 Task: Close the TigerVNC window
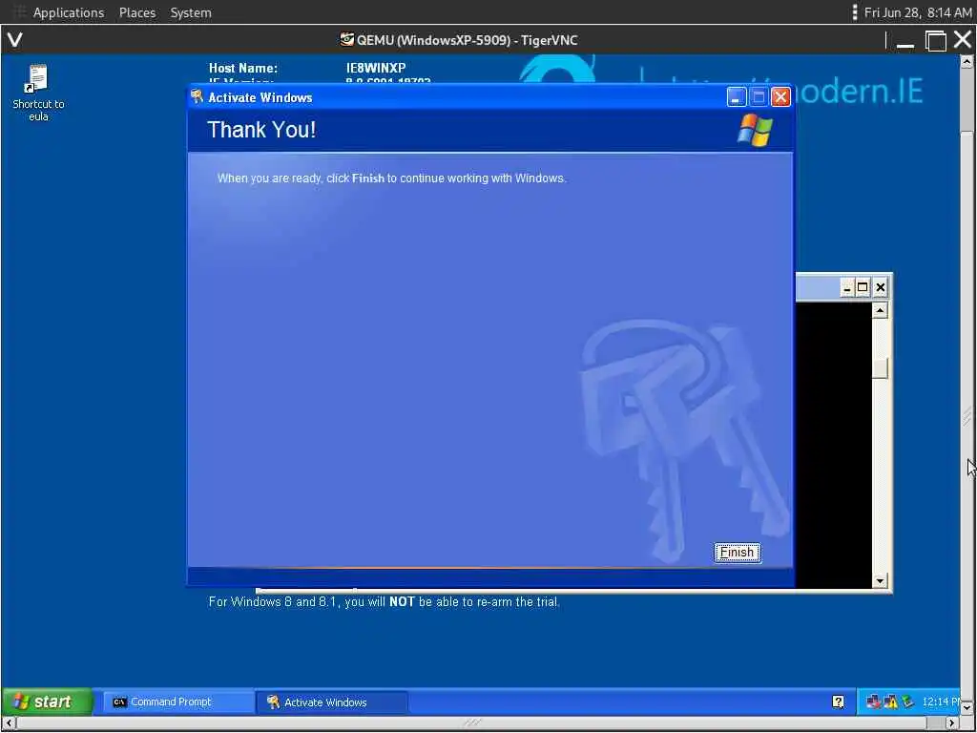coord(963,40)
